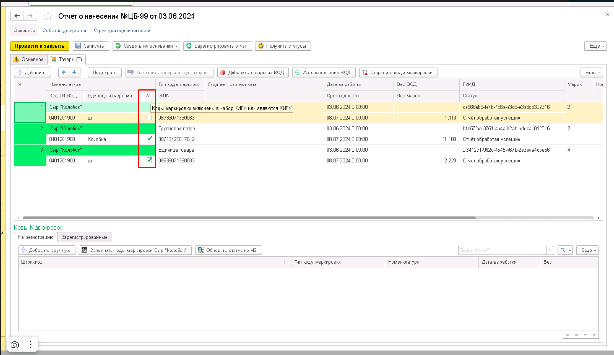Select Единица товара type cell

click(180, 150)
